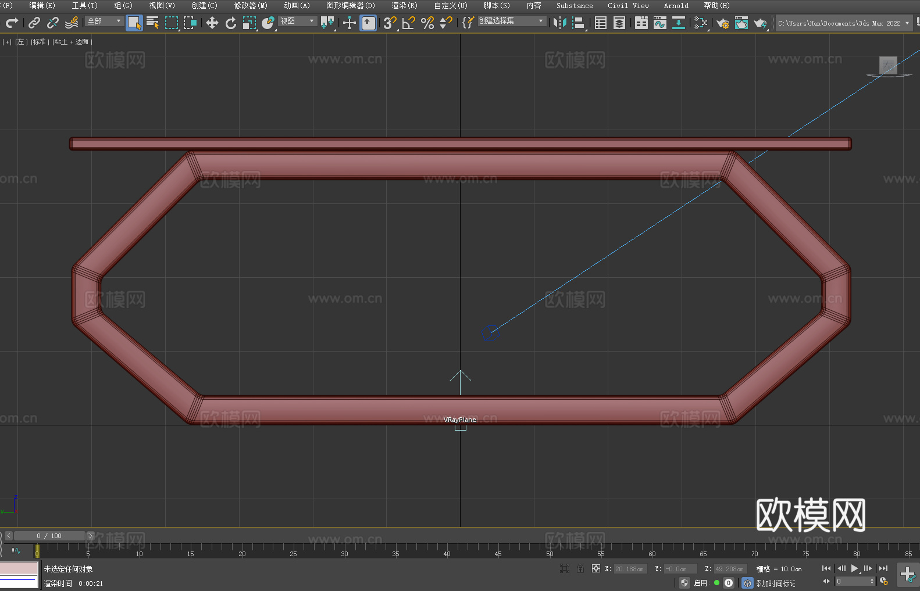This screenshot has width=920, height=591.
Task: Click the Redo arrow icon
Action: [12, 23]
